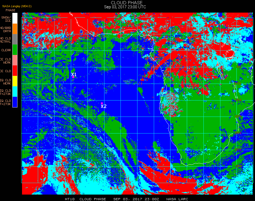Click the 'NASA Langley (M04.0)' label
The image size is (255, 201).
click(17, 6)
